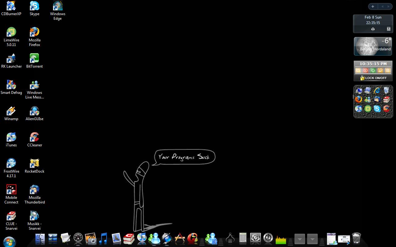The height and width of the screenshot is (247, 396).
Task: Launch the camera photo icon in the dock
Action: click(x=91, y=238)
